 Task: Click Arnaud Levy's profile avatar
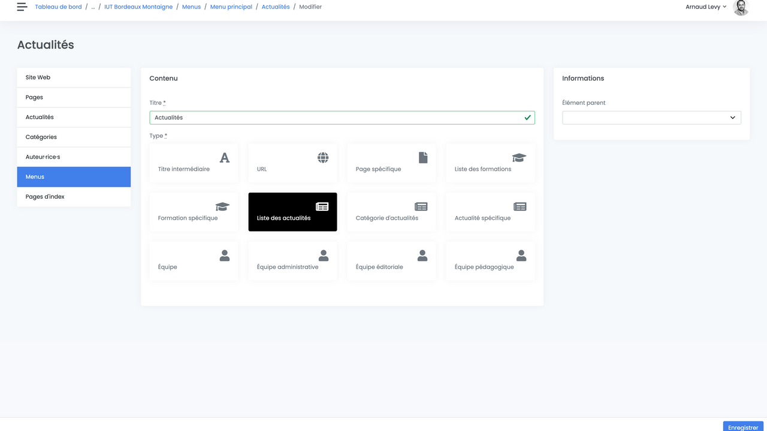741,7
